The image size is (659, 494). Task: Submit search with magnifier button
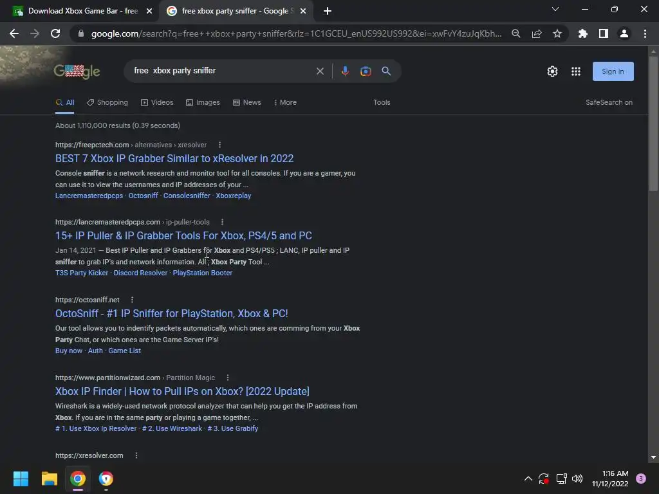(386, 71)
